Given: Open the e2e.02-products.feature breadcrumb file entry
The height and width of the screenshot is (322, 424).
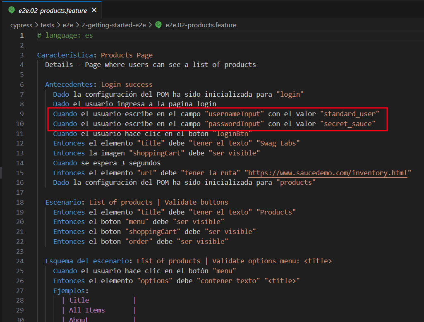Looking at the screenshot, I should pos(201,25).
